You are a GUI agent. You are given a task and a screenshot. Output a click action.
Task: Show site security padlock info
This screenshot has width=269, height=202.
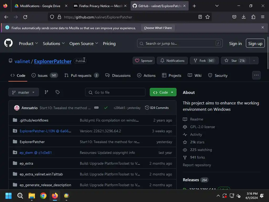59,17
